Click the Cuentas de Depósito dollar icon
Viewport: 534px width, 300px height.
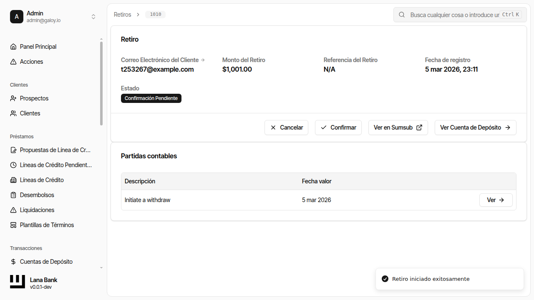13,262
